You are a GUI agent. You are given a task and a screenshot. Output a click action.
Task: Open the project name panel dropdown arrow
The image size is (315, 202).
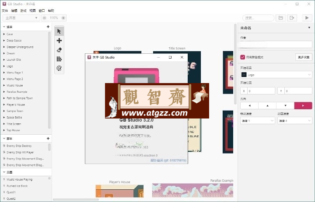tap(309, 28)
